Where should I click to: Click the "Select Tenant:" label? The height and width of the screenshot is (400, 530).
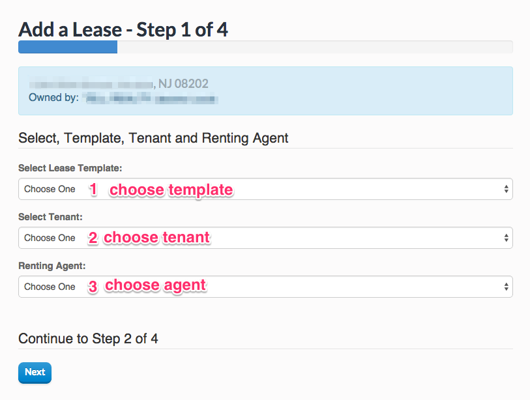[51, 217]
